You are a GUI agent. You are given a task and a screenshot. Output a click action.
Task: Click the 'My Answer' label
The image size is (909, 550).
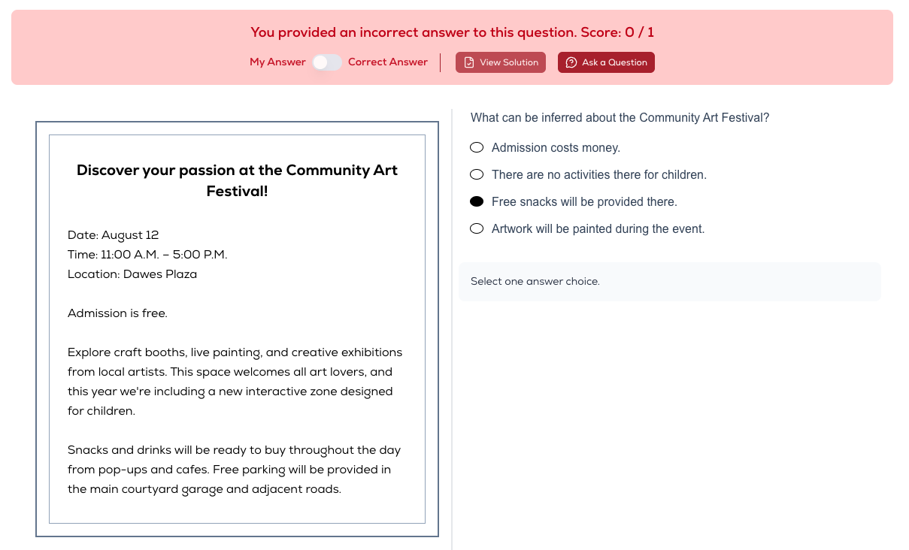278,62
